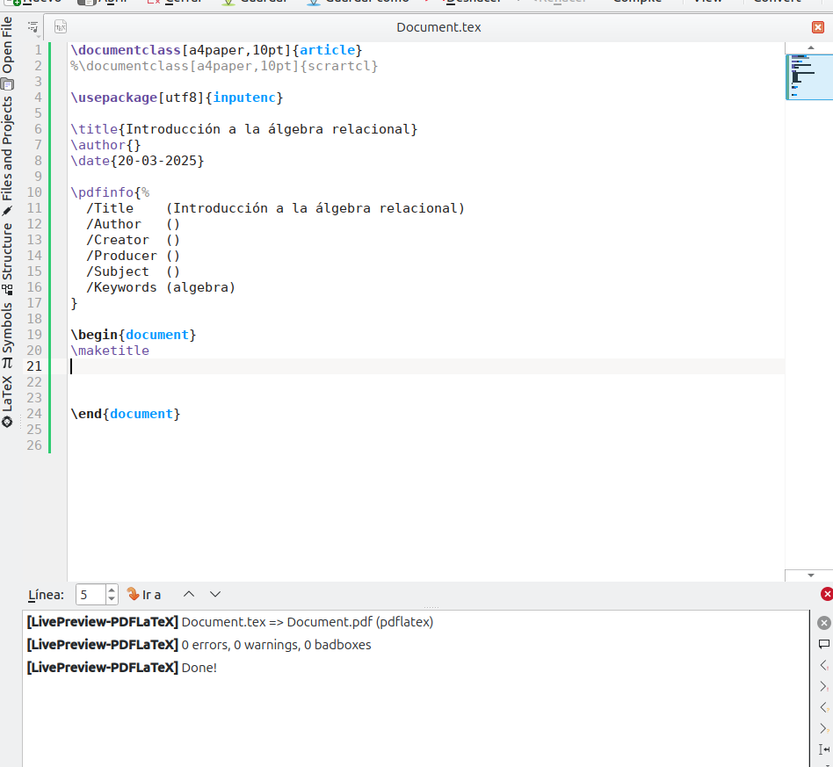833x767 pixels.
Task: Click the editor scrollbar down arrow
Action: point(811,575)
